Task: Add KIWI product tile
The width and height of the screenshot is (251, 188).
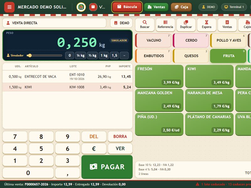Action: 209,76
